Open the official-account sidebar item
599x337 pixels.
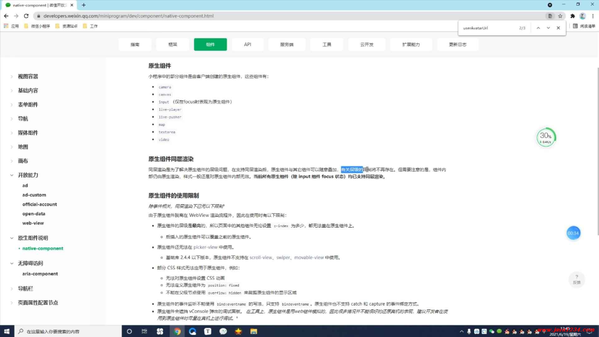tap(40, 204)
